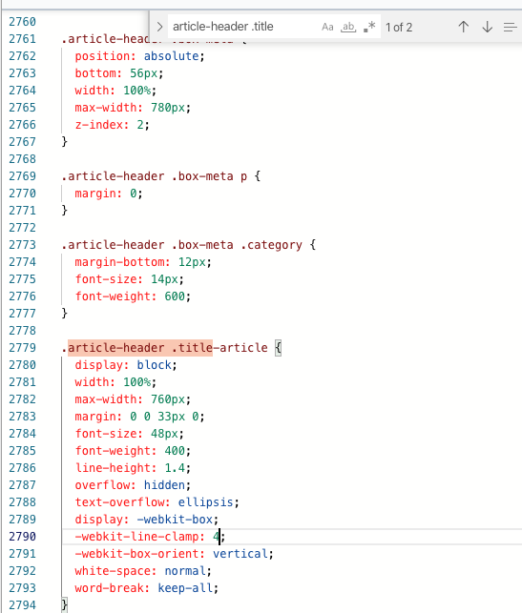The height and width of the screenshot is (613, 522).
Task: Click line number 2769
Action: click(x=22, y=176)
